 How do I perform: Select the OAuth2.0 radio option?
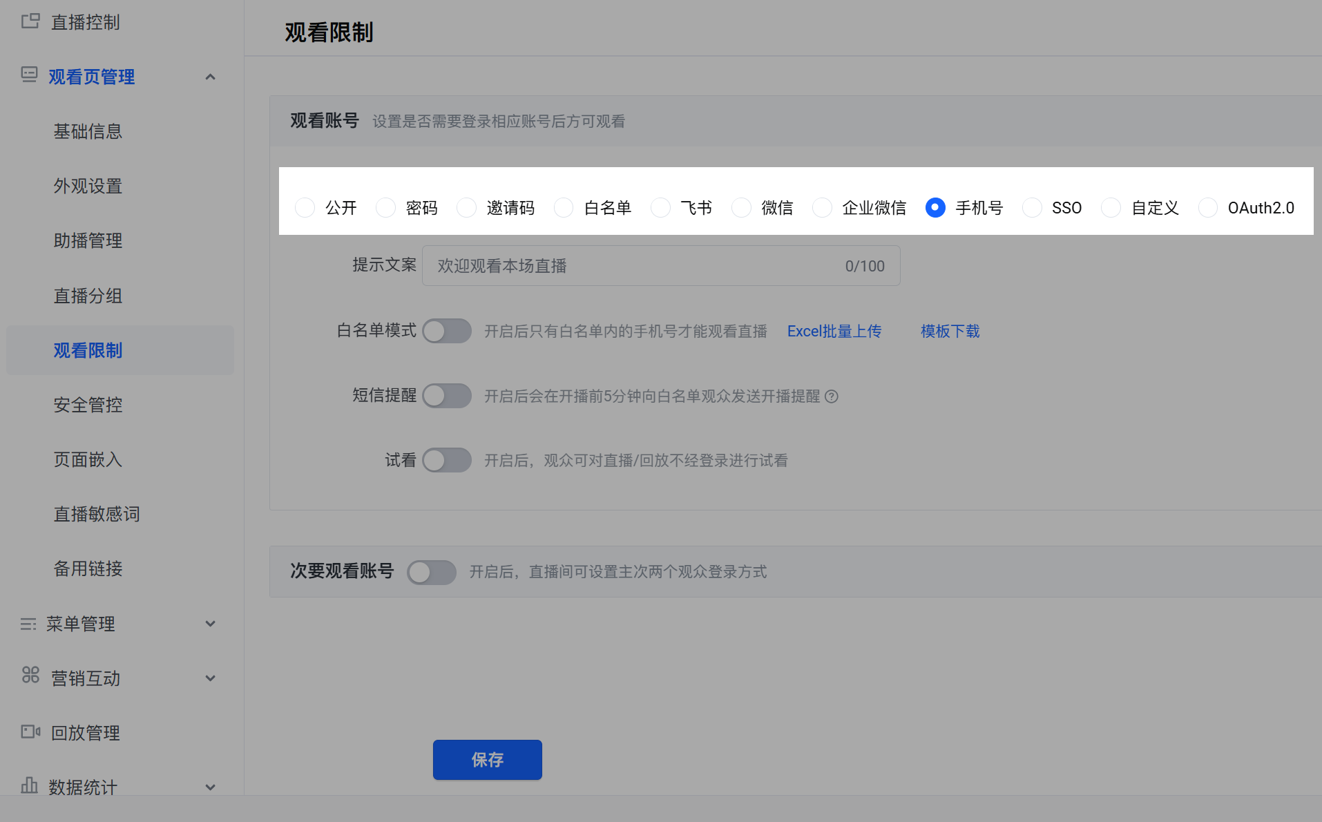pyautogui.click(x=1208, y=208)
